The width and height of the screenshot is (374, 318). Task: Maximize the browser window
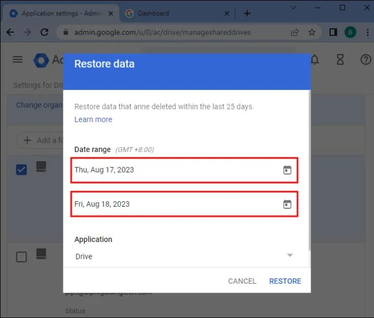(342, 8)
